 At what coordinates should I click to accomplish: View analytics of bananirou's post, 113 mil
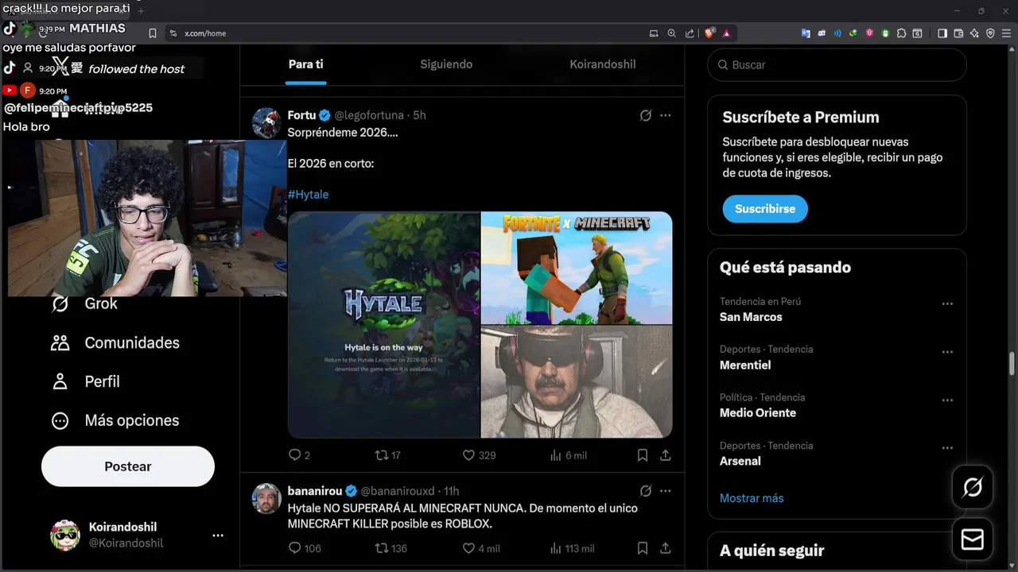[572, 548]
